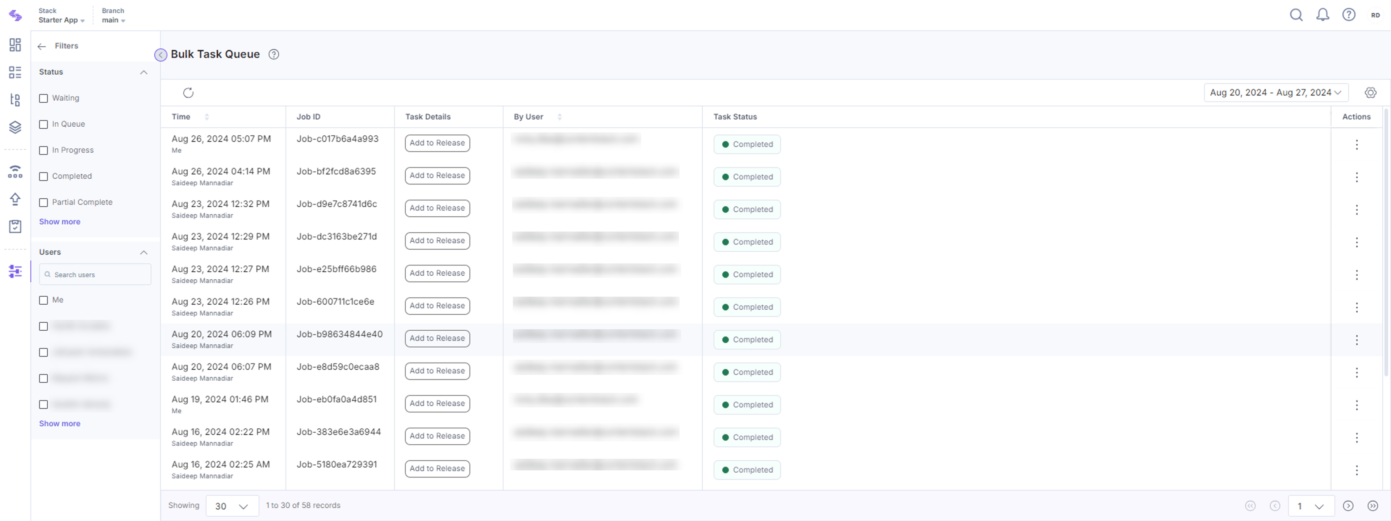1391x521 pixels.
Task: Open the rows-per-page dropdown showing 30
Action: (x=232, y=507)
